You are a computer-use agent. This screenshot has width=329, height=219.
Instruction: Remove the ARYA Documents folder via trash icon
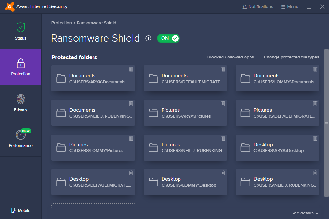(x=131, y=69)
